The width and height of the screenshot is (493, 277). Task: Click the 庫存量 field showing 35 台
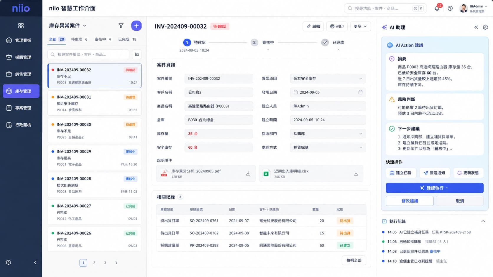(218, 134)
